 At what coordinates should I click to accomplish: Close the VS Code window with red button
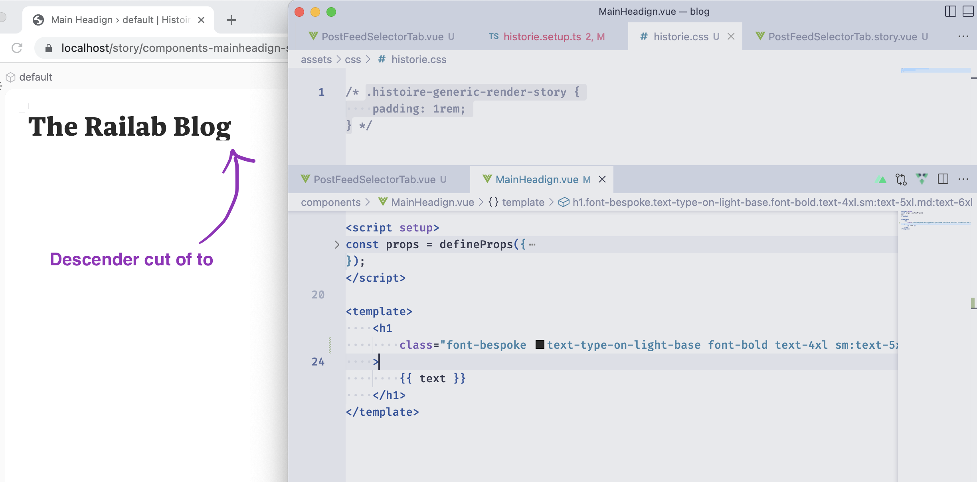[x=299, y=12]
